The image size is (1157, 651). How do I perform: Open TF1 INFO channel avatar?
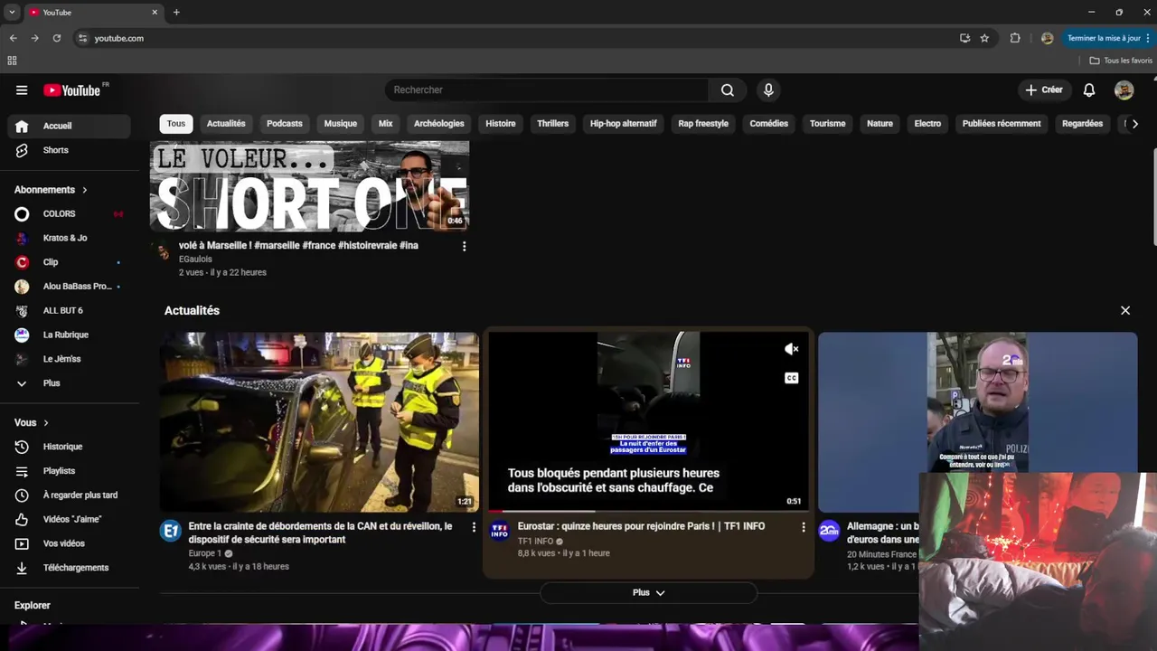tap(500, 531)
